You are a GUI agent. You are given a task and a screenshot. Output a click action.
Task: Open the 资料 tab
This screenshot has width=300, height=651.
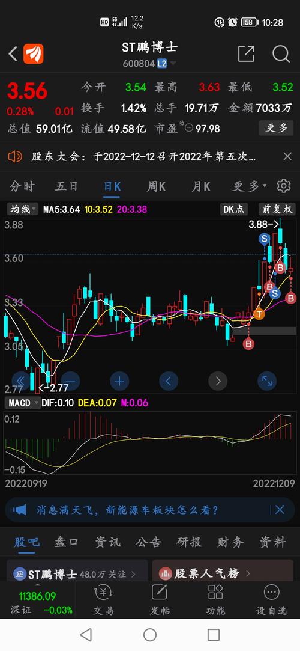click(x=272, y=542)
